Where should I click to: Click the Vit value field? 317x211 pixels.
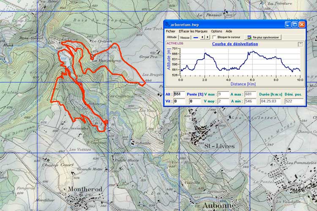click(x=179, y=101)
